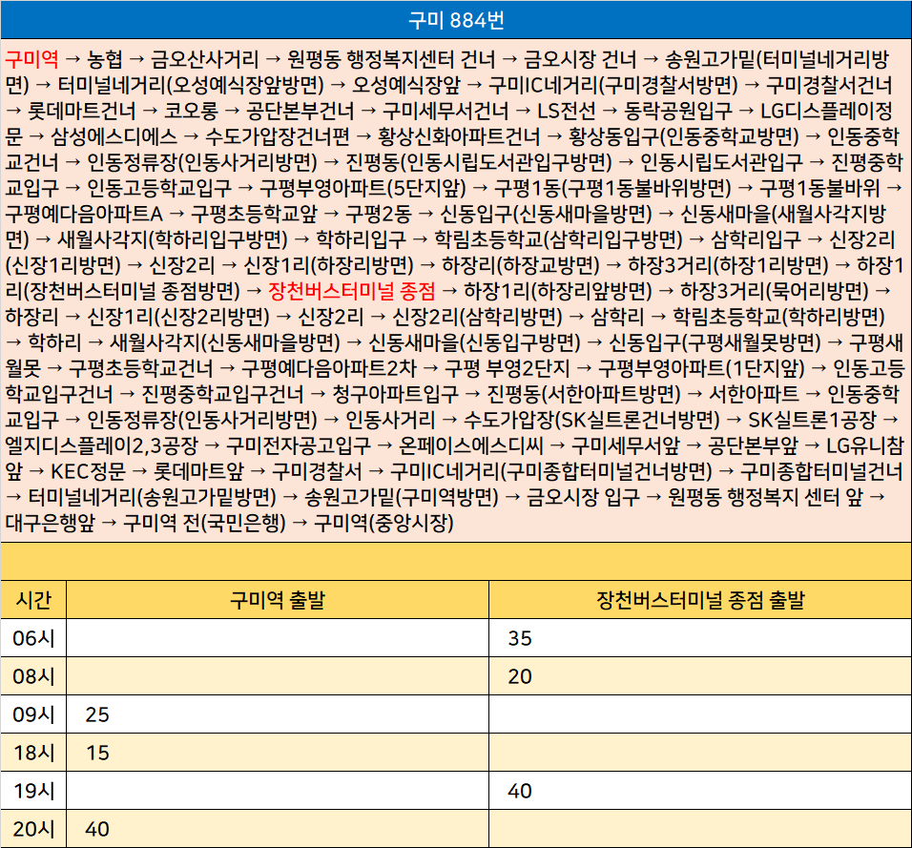Viewport: 912px width, 848px height.
Task: Click the '서한아파트' stop name
Action: [754, 394]
